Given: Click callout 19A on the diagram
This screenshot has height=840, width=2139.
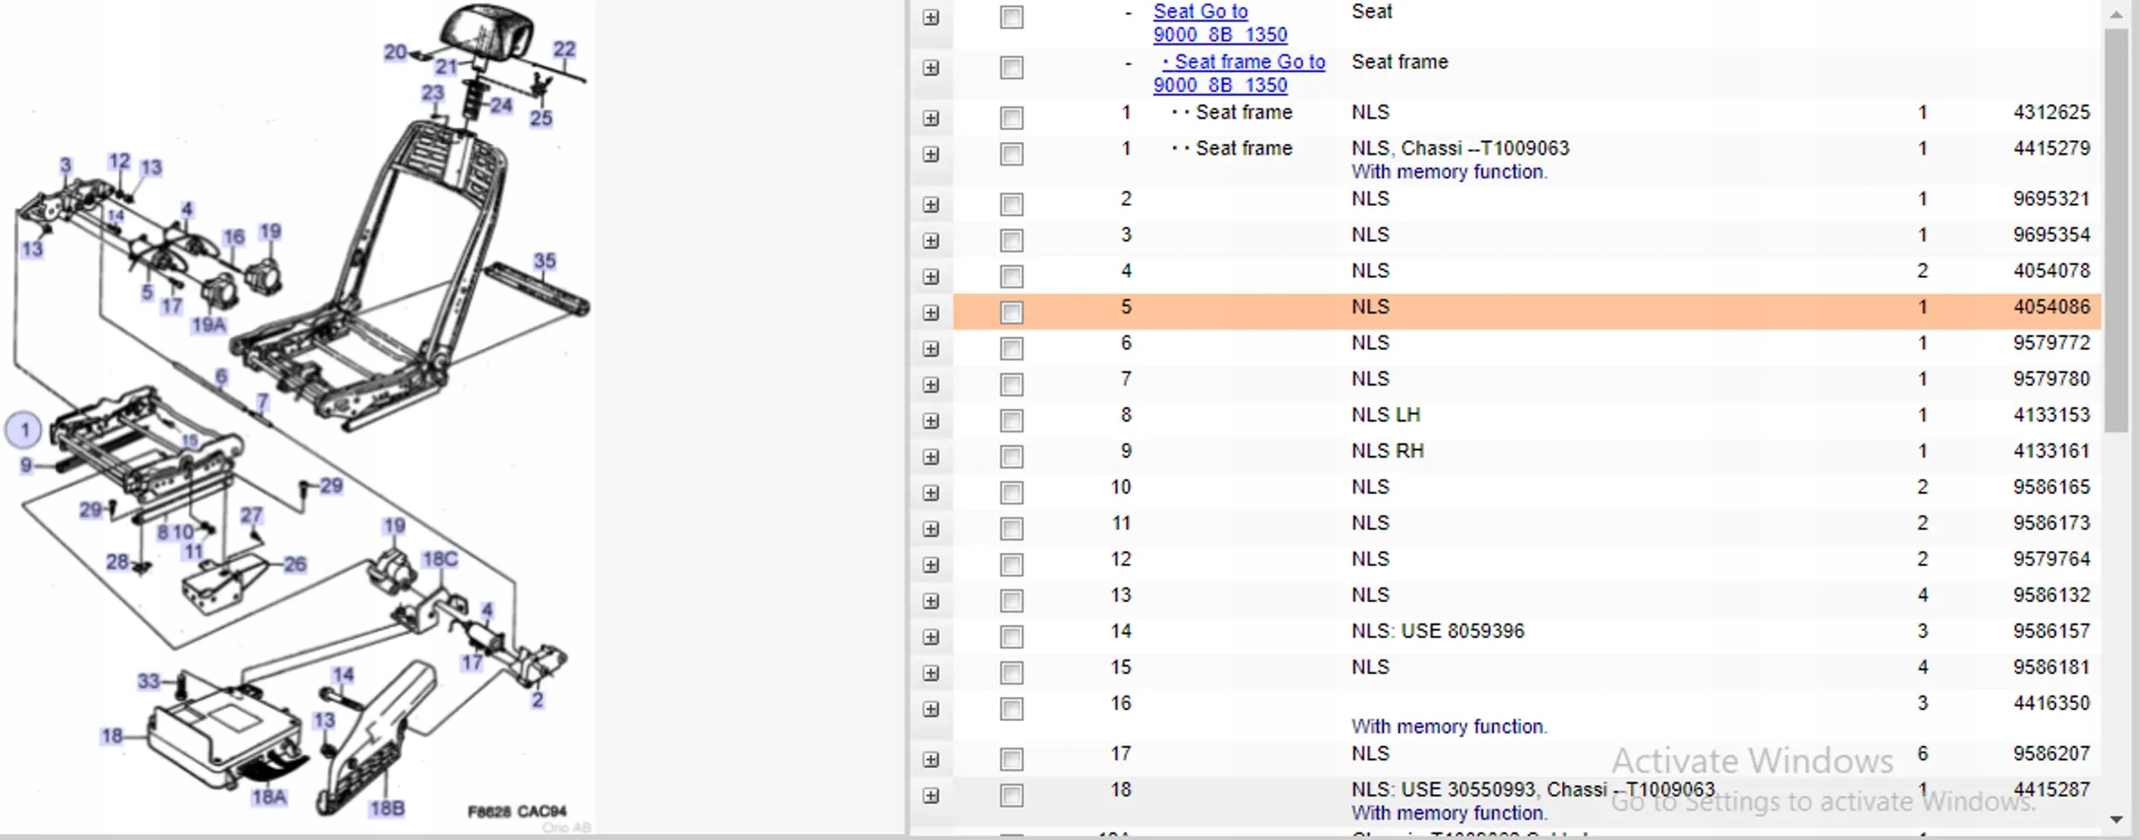Looking at the screenshot, I should coord(209,325).
